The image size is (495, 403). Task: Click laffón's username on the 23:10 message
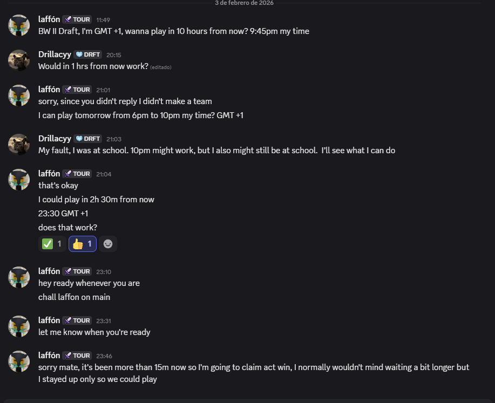pyautogui.click(x=49, y=271)
